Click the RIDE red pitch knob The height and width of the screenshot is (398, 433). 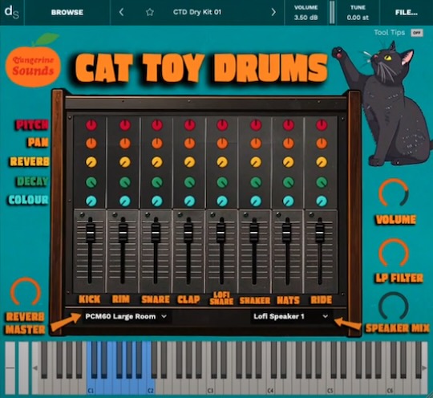pos(322,125)
